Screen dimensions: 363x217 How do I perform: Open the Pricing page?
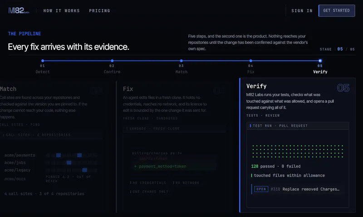point(99,10)
